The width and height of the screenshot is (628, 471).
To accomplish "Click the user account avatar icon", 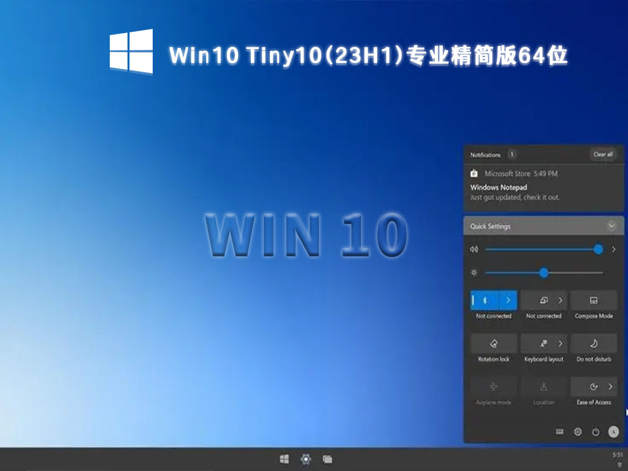I will [x=613, y=432].
